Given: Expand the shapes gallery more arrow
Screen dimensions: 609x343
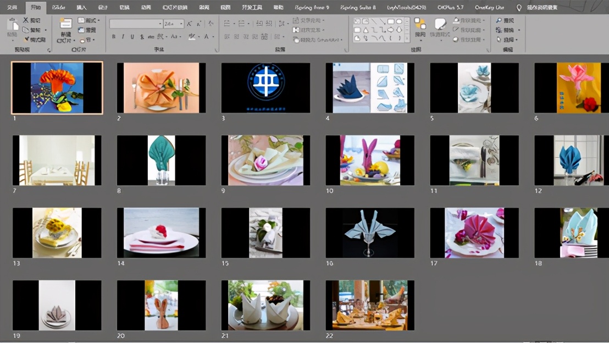Looking at the screenshot, I should coord(407,38).
